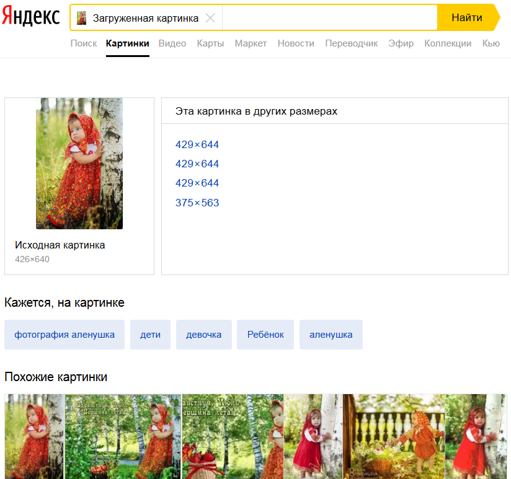Click the uploaded image thumbnail in search bar

point(81,18)
